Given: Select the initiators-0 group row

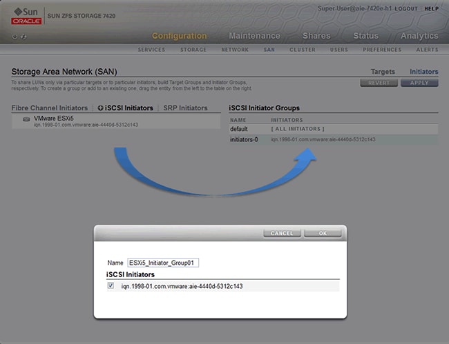Looking at the screenshot, I should 334,139.
